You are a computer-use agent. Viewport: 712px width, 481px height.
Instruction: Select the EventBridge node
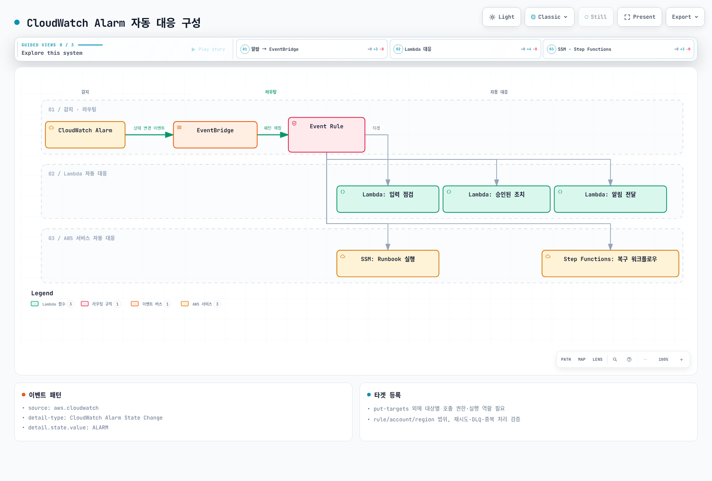(x=215, y=135)
